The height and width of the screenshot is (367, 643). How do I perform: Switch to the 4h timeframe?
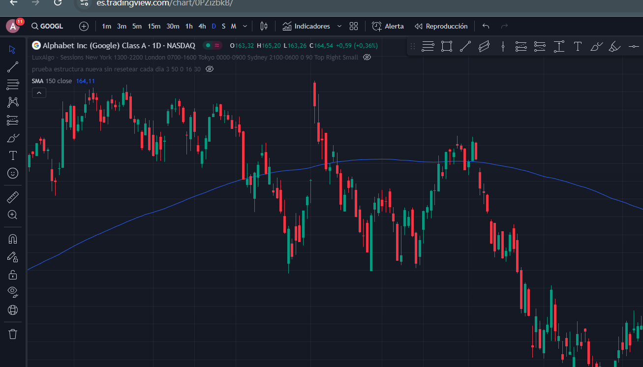click(x=202, y=26)
